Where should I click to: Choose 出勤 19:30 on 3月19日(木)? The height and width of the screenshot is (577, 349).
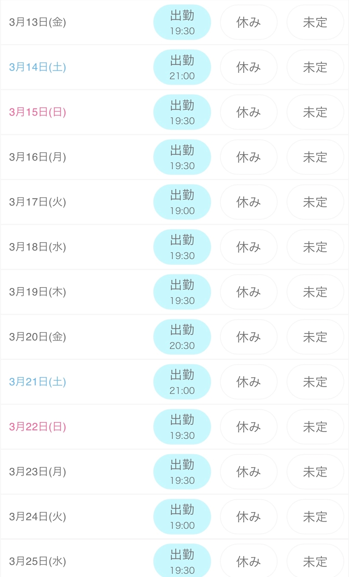pyautogui.click(x=182, y=292)
